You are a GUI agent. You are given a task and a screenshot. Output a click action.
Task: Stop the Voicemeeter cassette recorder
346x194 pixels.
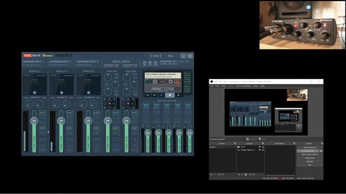(170, 95)
